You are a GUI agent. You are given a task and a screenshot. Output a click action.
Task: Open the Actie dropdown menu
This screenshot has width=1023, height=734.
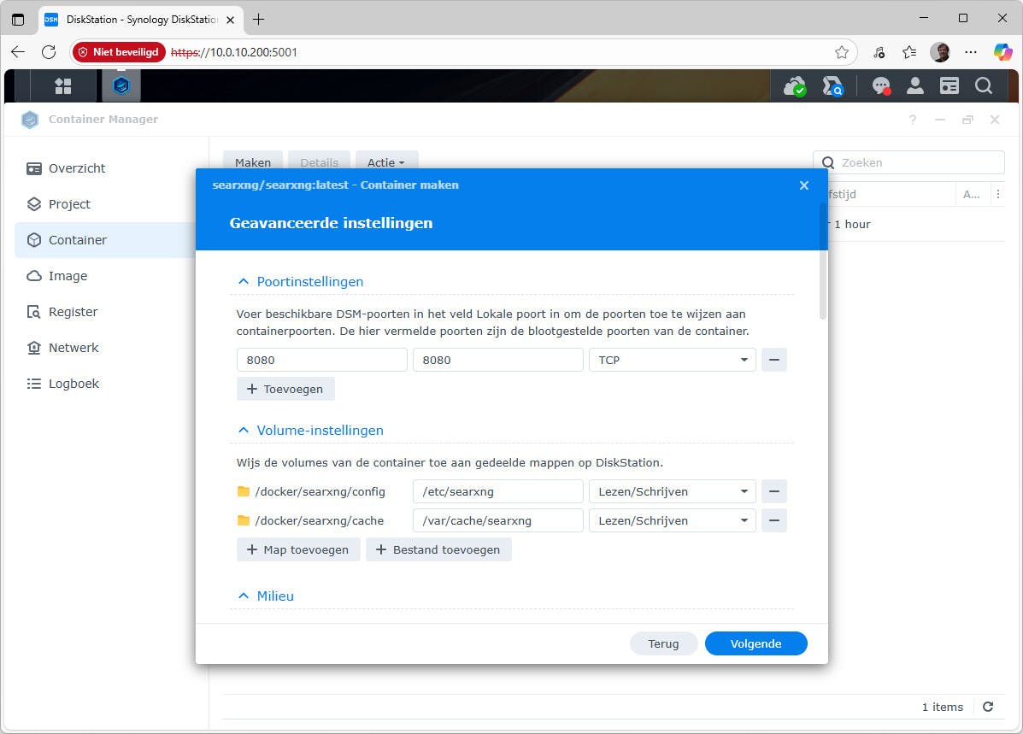(x=386, y=162)
